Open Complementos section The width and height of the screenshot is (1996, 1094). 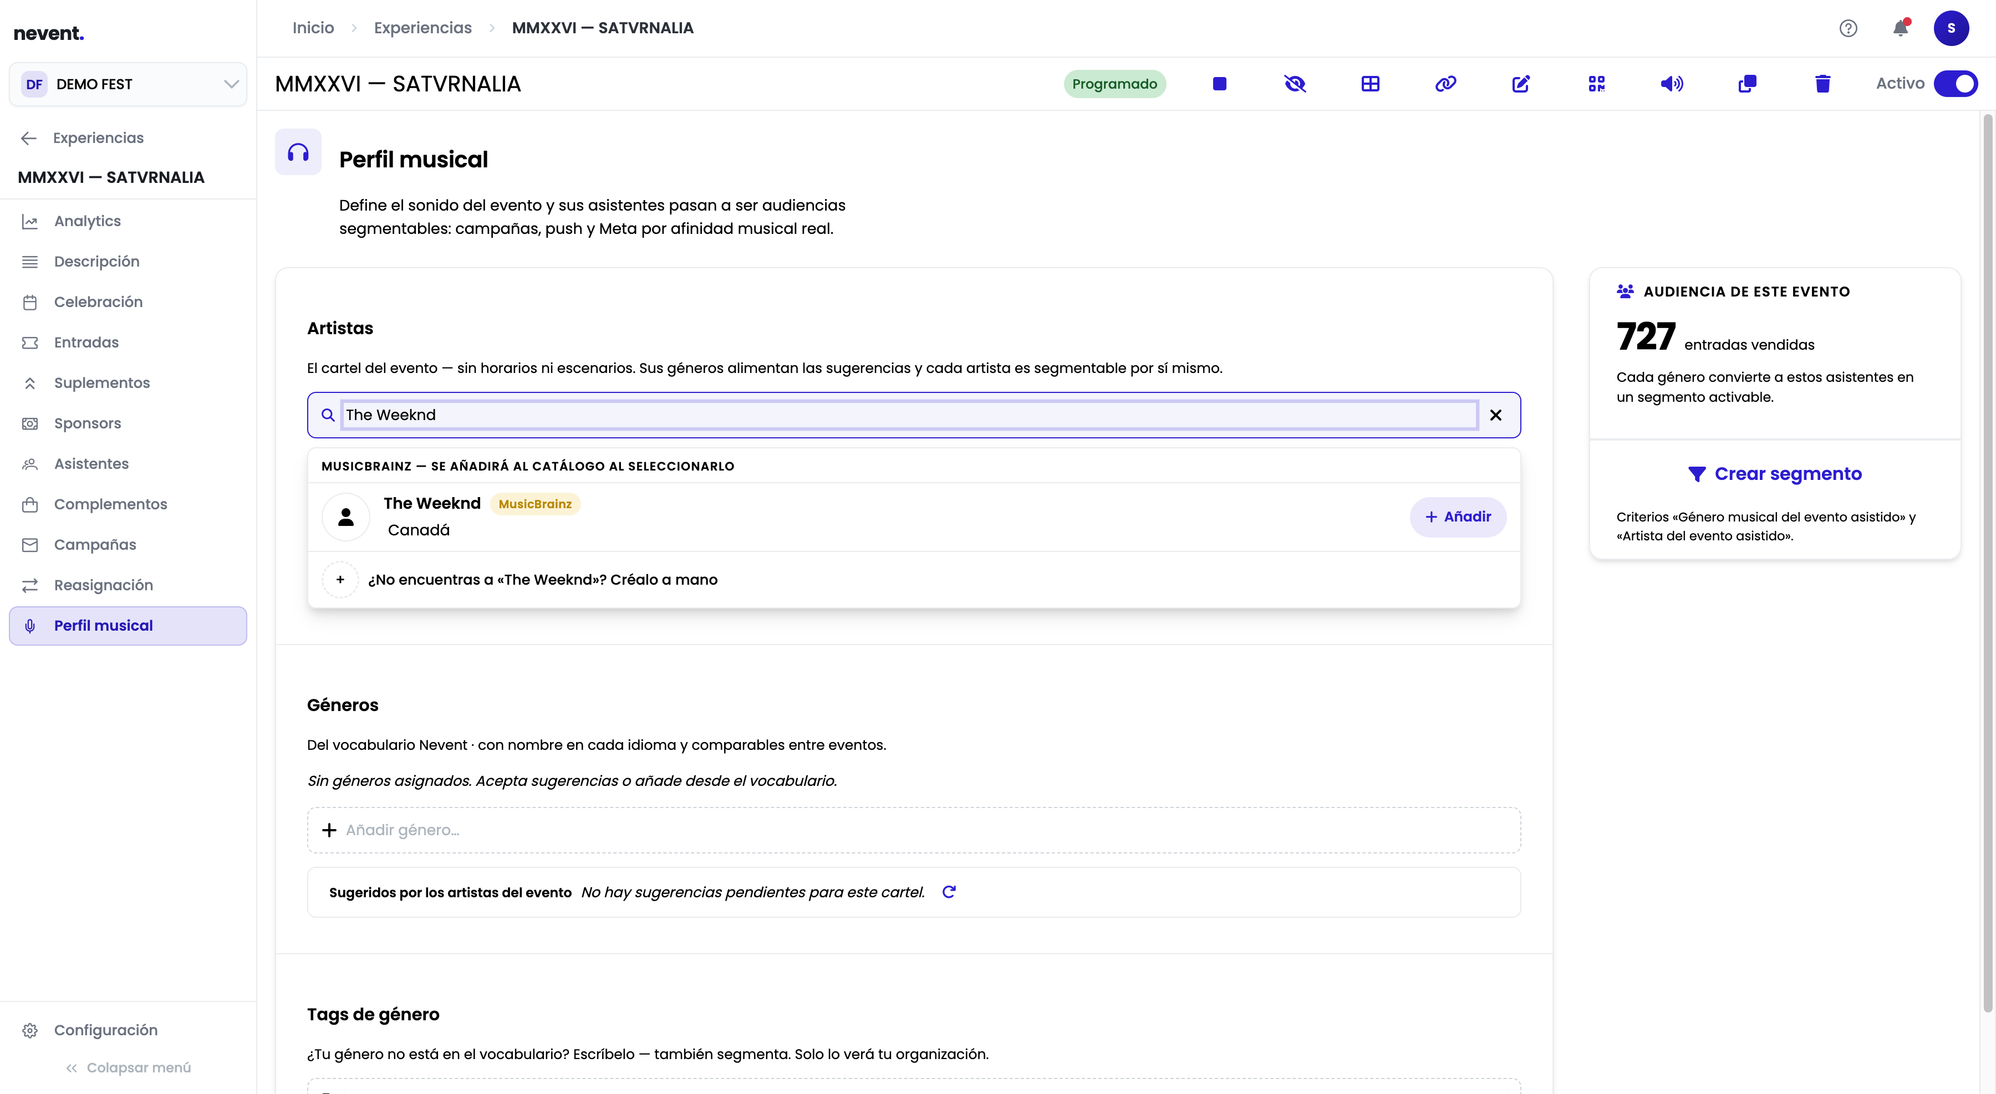point(128,504)
